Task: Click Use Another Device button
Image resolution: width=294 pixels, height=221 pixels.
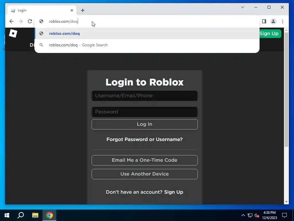Action: pos(145,174)
